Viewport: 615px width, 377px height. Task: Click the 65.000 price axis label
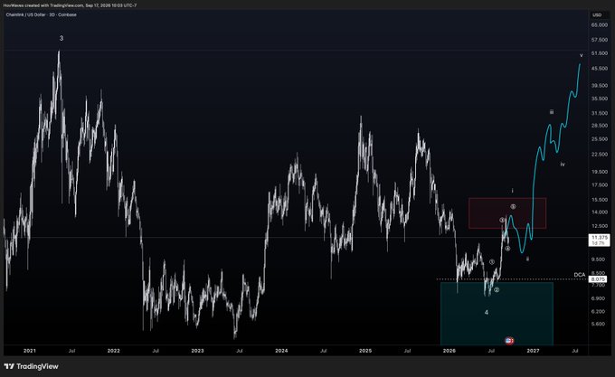coord(600,25)
